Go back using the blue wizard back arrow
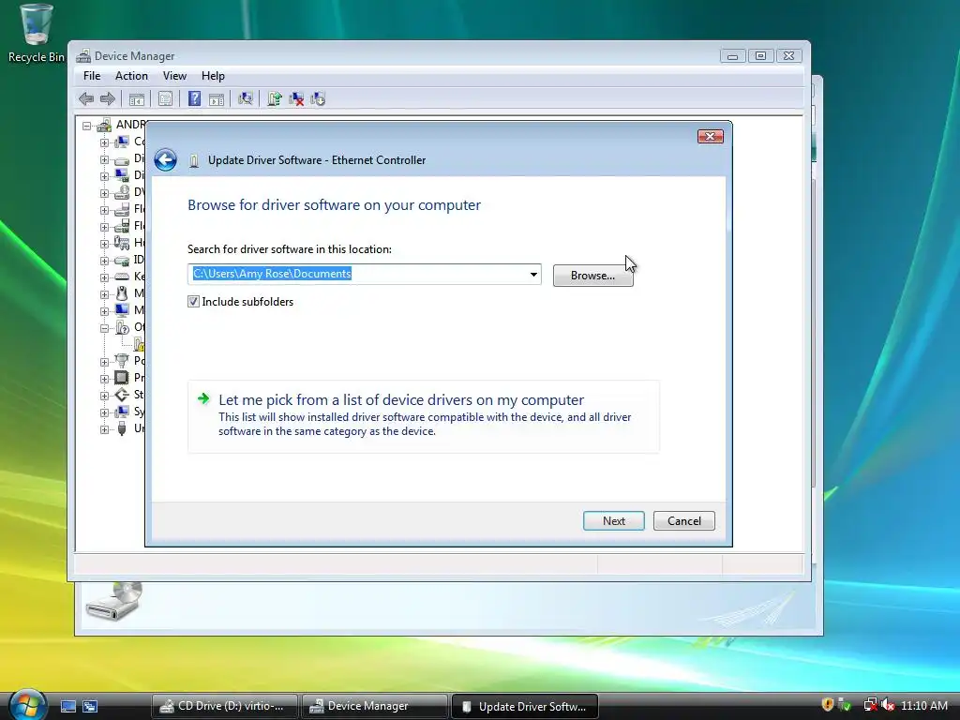Viewport: 960px width, 720px height. [x=165, y=160]
